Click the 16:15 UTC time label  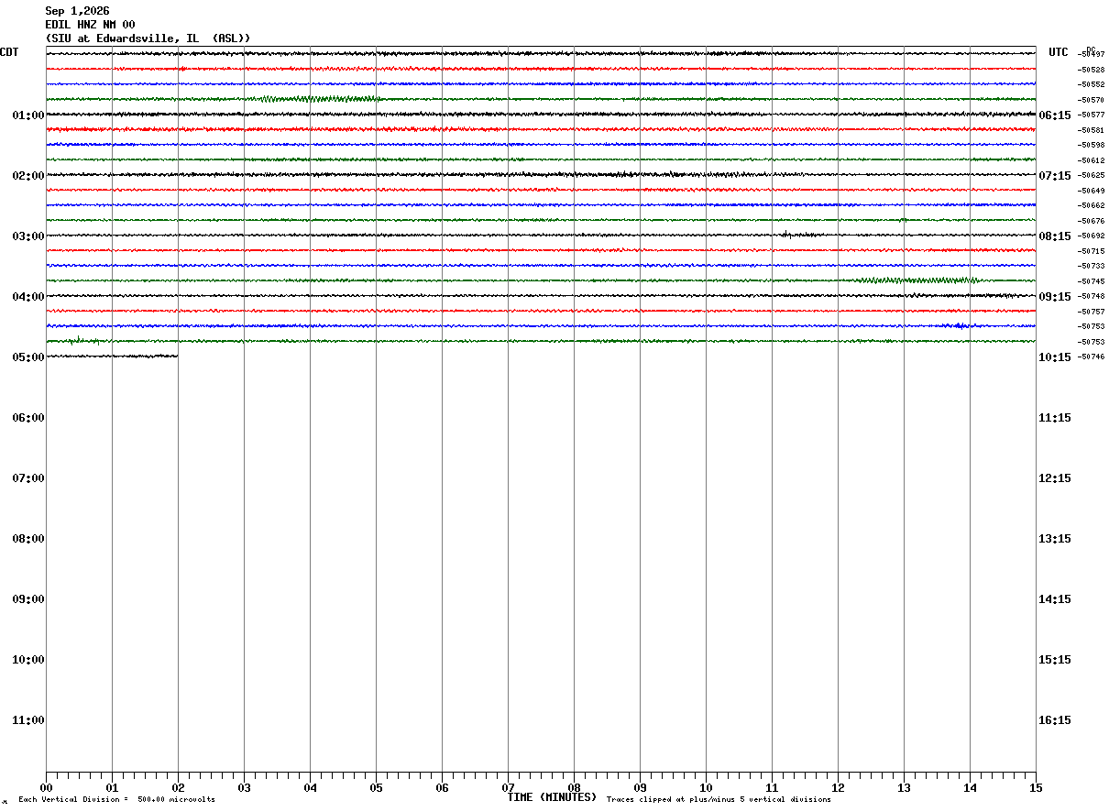click(1055, 720)
